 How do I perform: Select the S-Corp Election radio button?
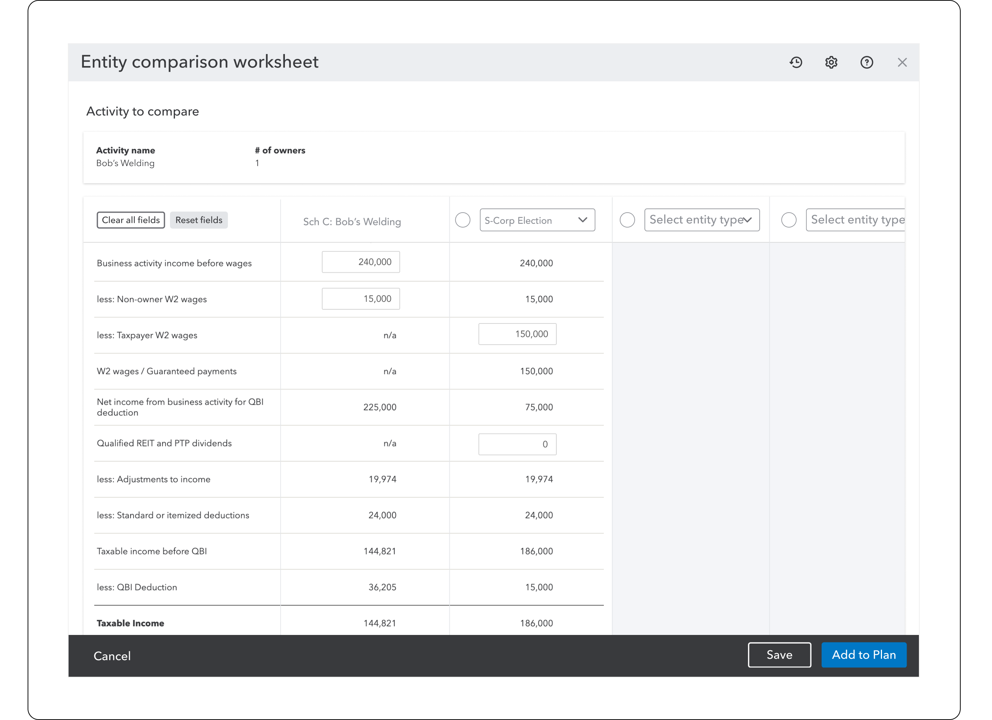(x=462, y=220)
